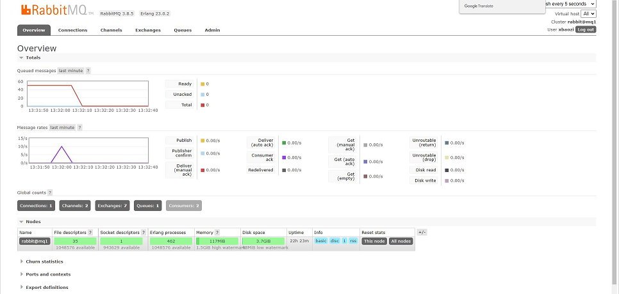Switch to the Channels tab
This screenshot has width=619, height=294.
[x=111, y=30]
